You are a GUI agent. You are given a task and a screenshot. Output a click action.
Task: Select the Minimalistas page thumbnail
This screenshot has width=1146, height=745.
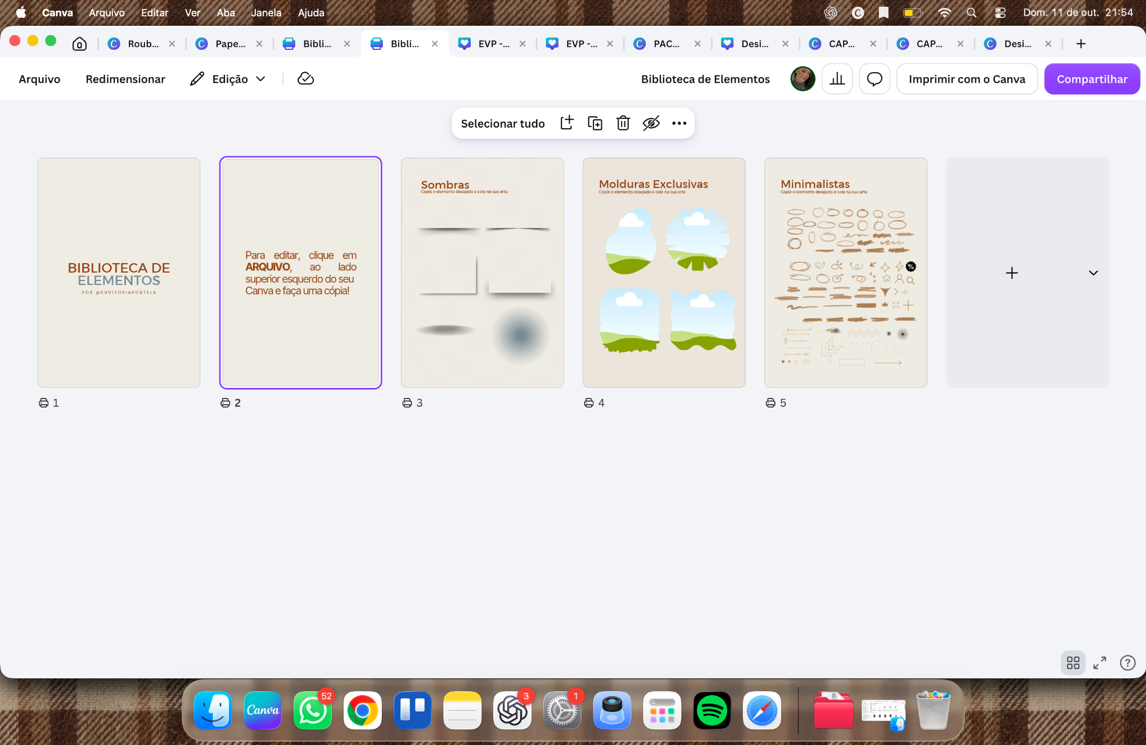[x=845, y=273]
